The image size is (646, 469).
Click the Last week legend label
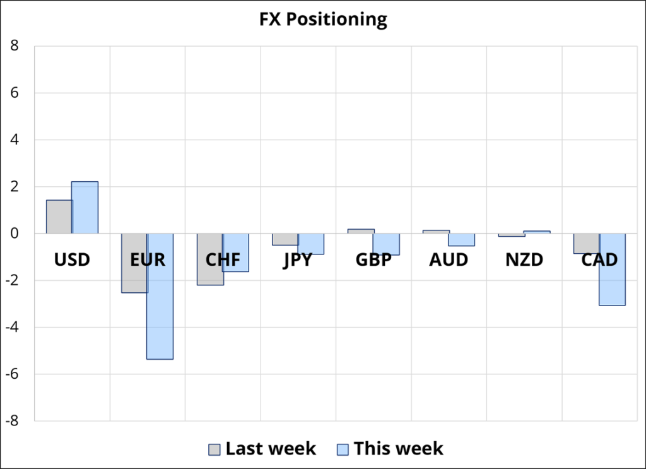[271, 448]
